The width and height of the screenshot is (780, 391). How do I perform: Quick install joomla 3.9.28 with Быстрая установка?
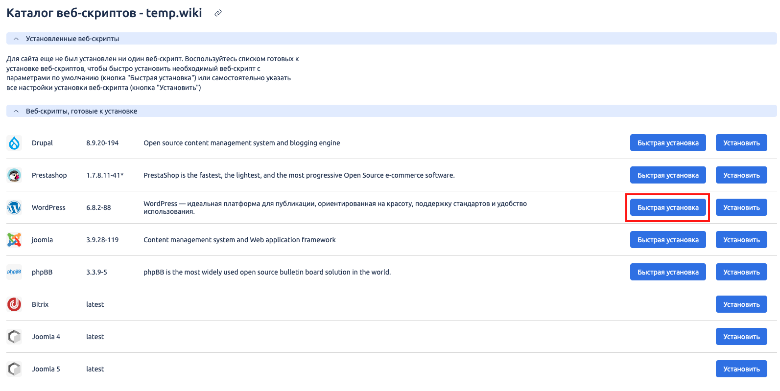click(x=668, y=240)
